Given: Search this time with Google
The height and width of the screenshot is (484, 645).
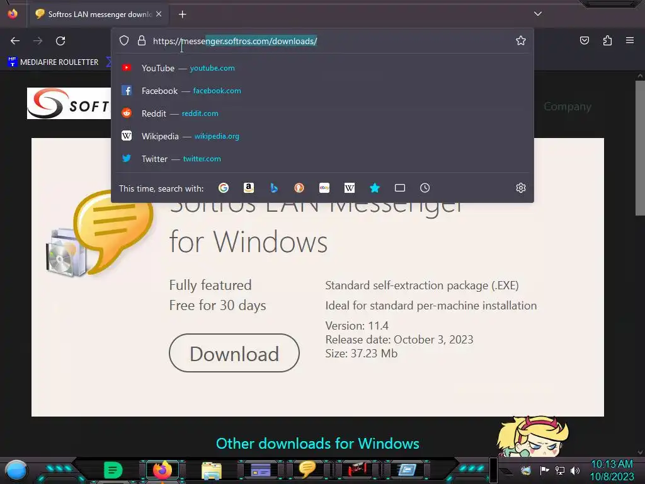Looking at the screenshot, I should pyautogui.click(x=224, y=188).
